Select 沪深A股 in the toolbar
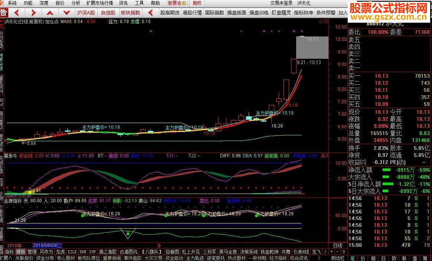432x261 pixels. coord(86,13)
